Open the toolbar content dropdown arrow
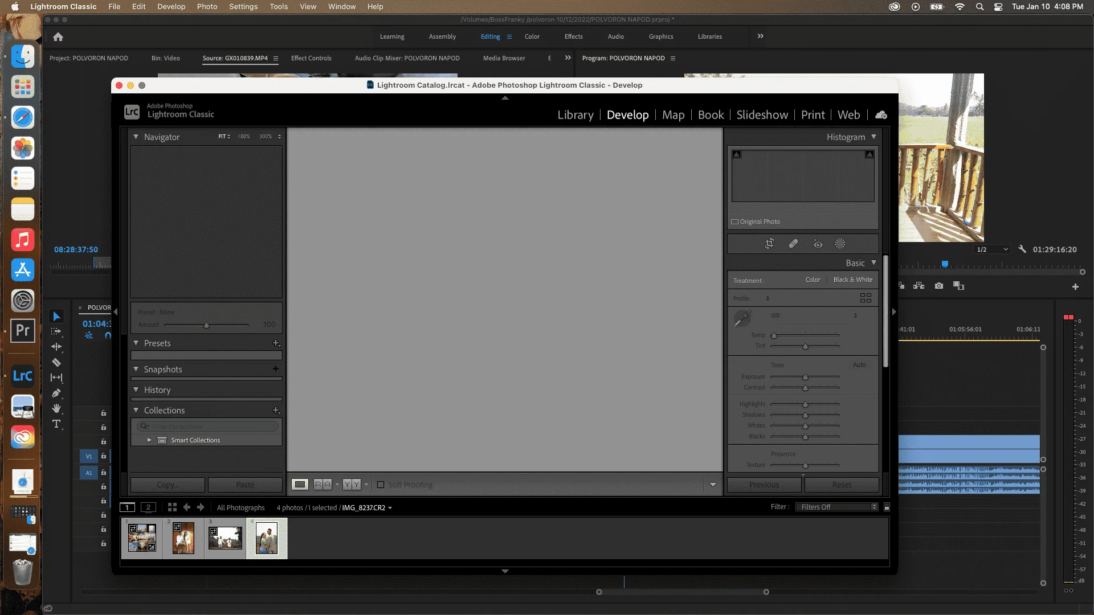 click(x=713, y=485)
